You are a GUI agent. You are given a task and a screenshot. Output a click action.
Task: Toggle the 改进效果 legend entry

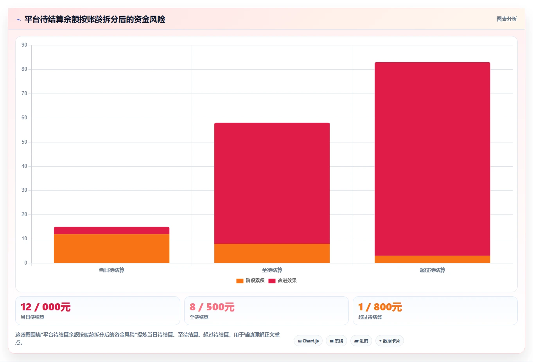[x=282, y=281]
